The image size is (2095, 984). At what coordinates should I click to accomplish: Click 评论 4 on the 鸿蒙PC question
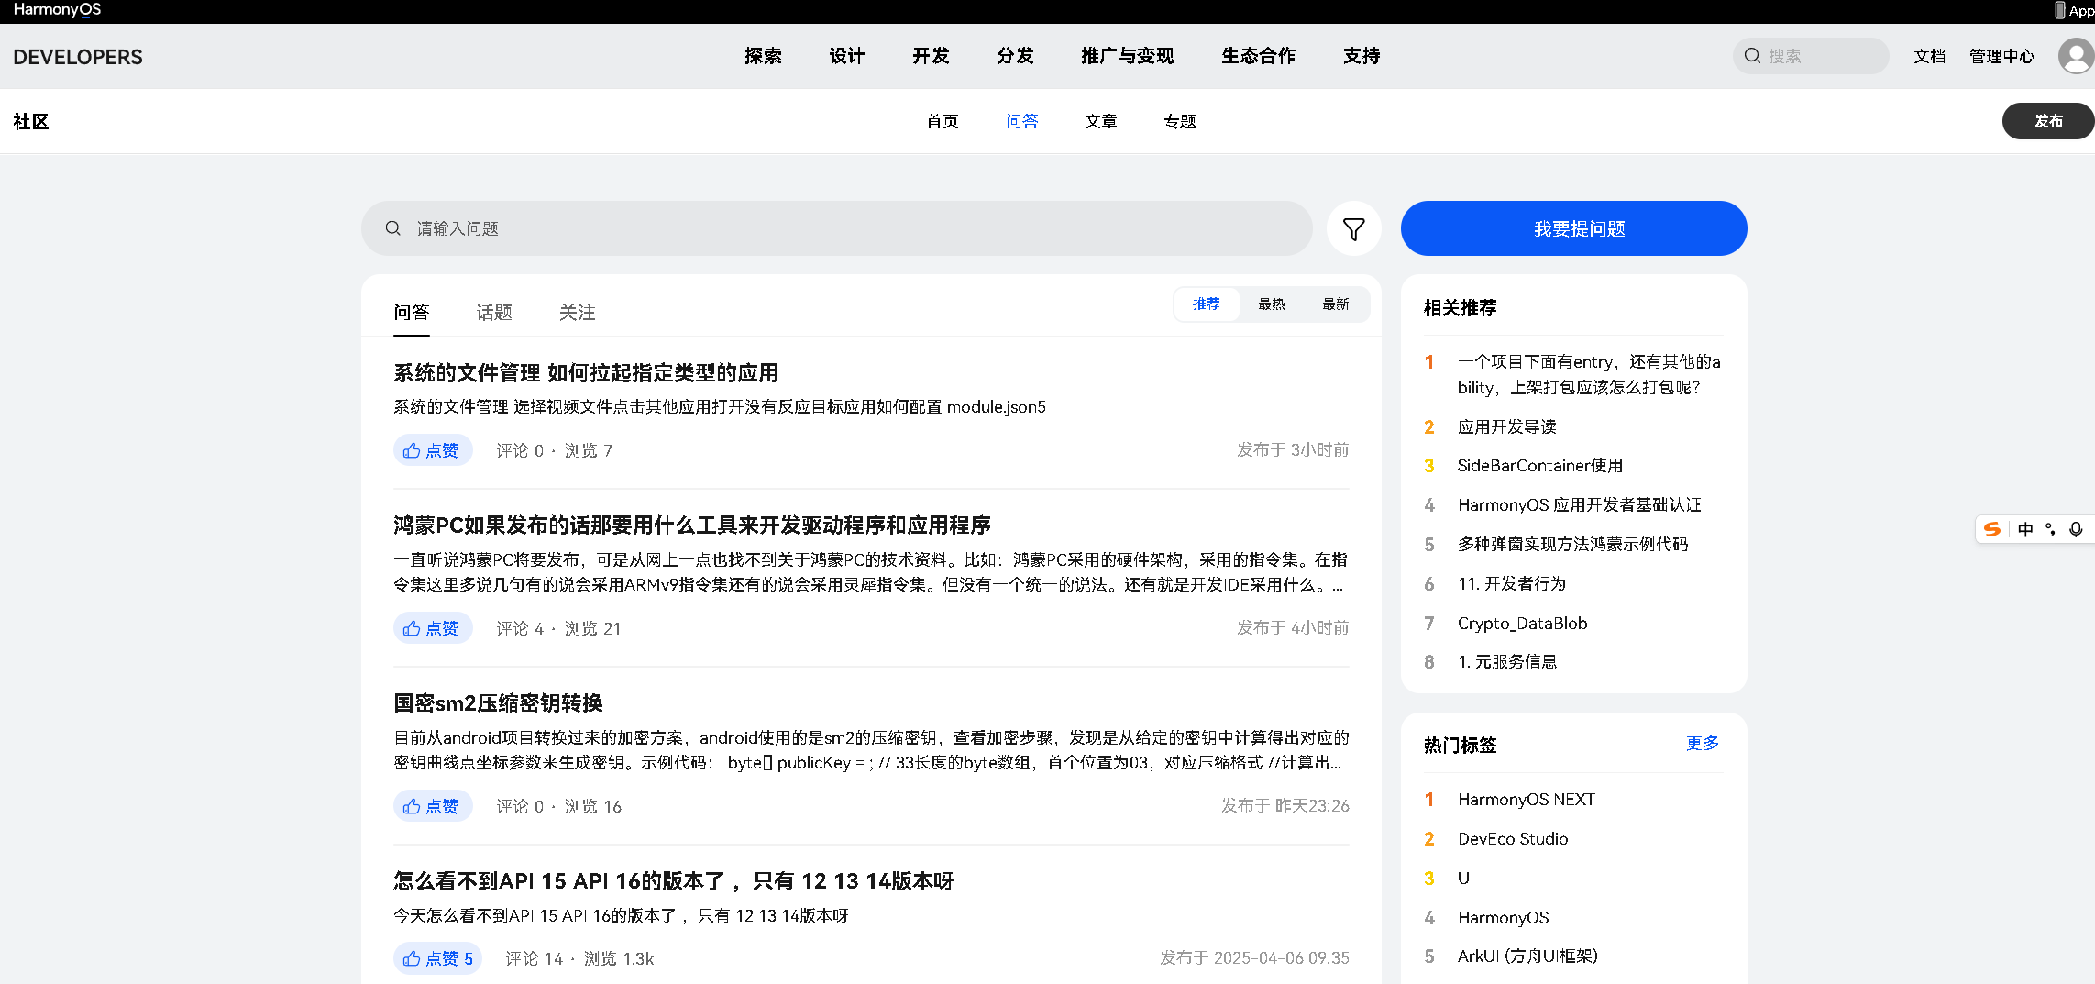[520, 628]
